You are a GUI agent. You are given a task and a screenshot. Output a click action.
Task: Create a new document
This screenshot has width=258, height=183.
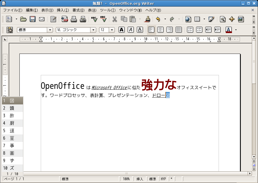[9, 19]
